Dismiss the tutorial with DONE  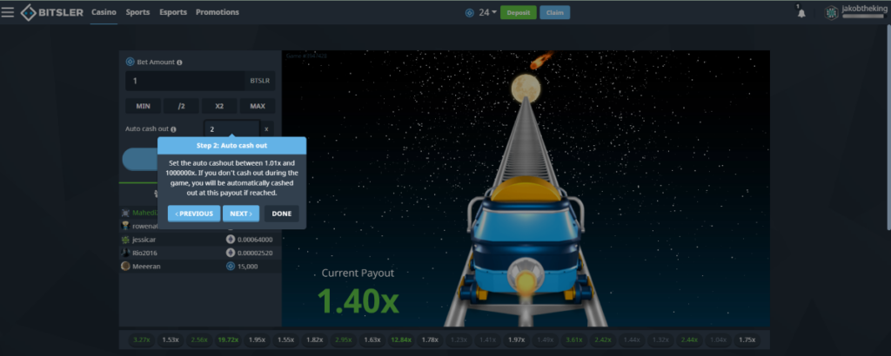click(281, 214)
